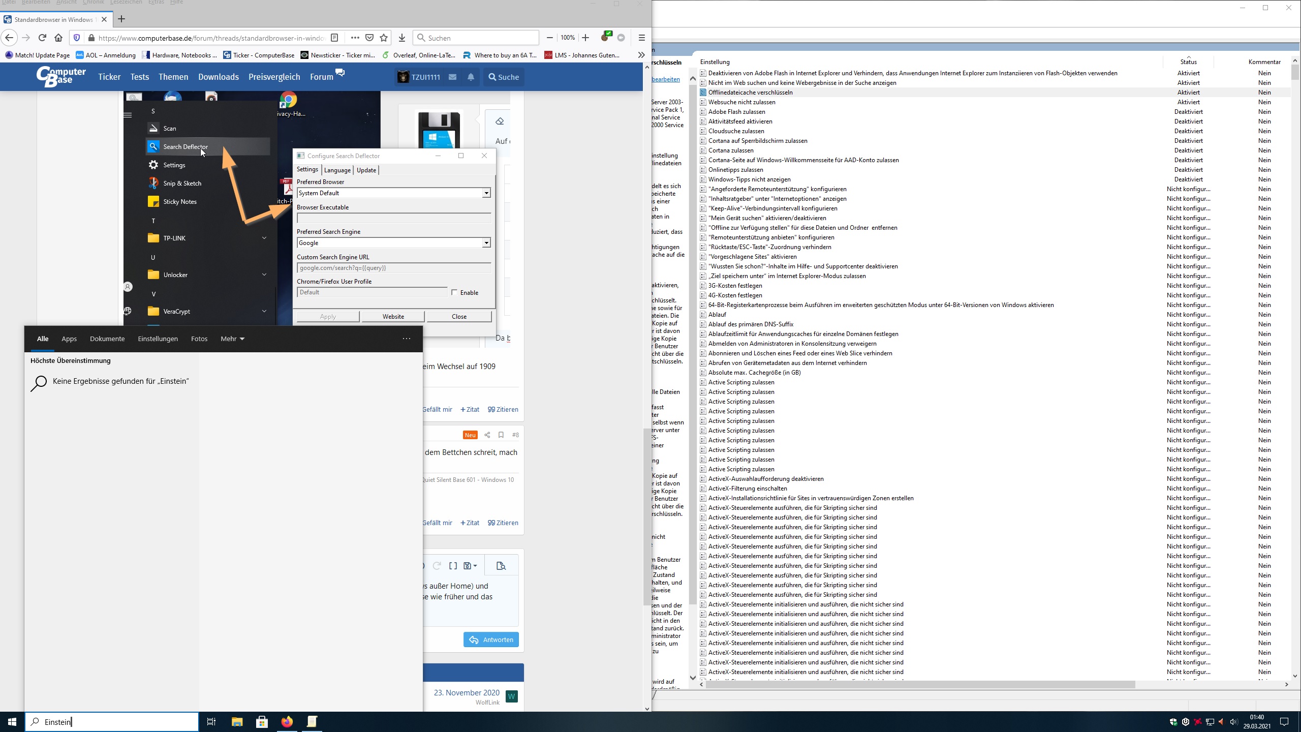
Task: Open ComputerBase messages envelope icon
Action: click(x=452, y=77)
